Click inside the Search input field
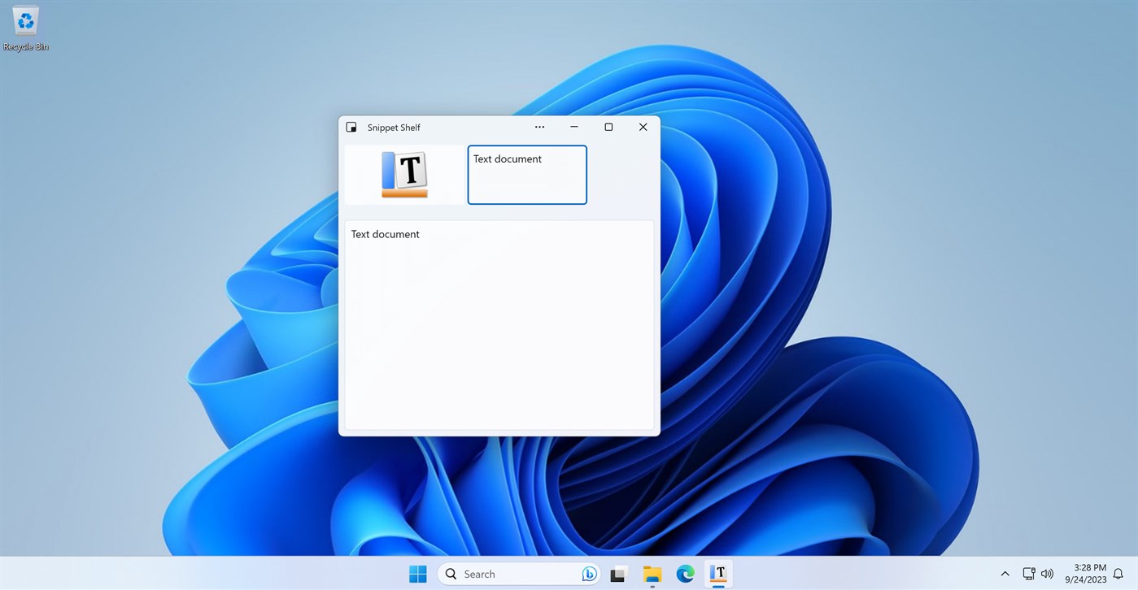Screen dimensions: 1138x590 coord(504,574)
